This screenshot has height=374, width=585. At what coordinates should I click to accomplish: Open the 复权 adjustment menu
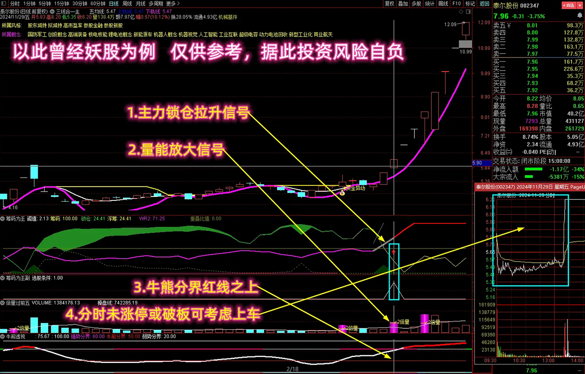click(x=390, y=3)
